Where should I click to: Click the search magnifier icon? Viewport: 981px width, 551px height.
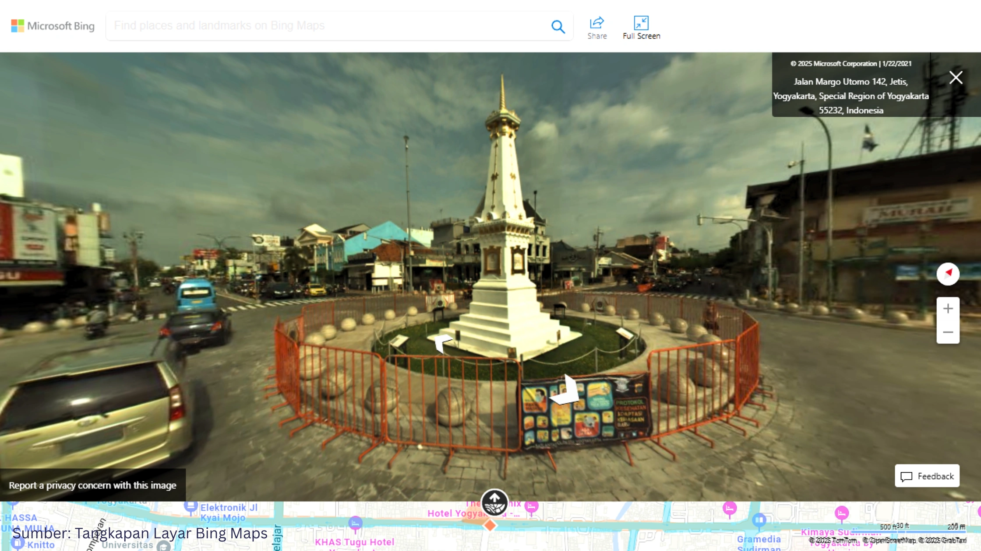tap(558, 26)
